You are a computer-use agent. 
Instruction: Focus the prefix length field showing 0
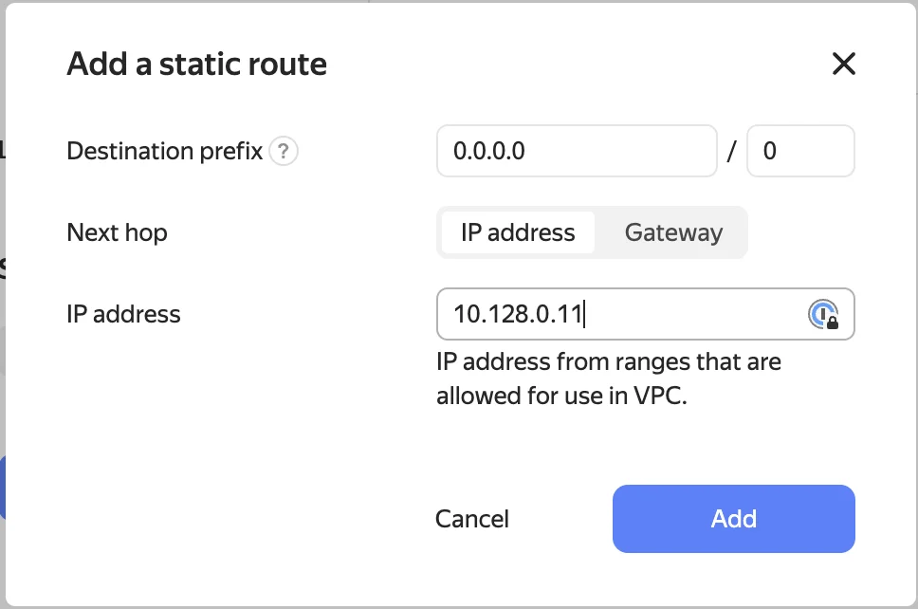point(800,151)
